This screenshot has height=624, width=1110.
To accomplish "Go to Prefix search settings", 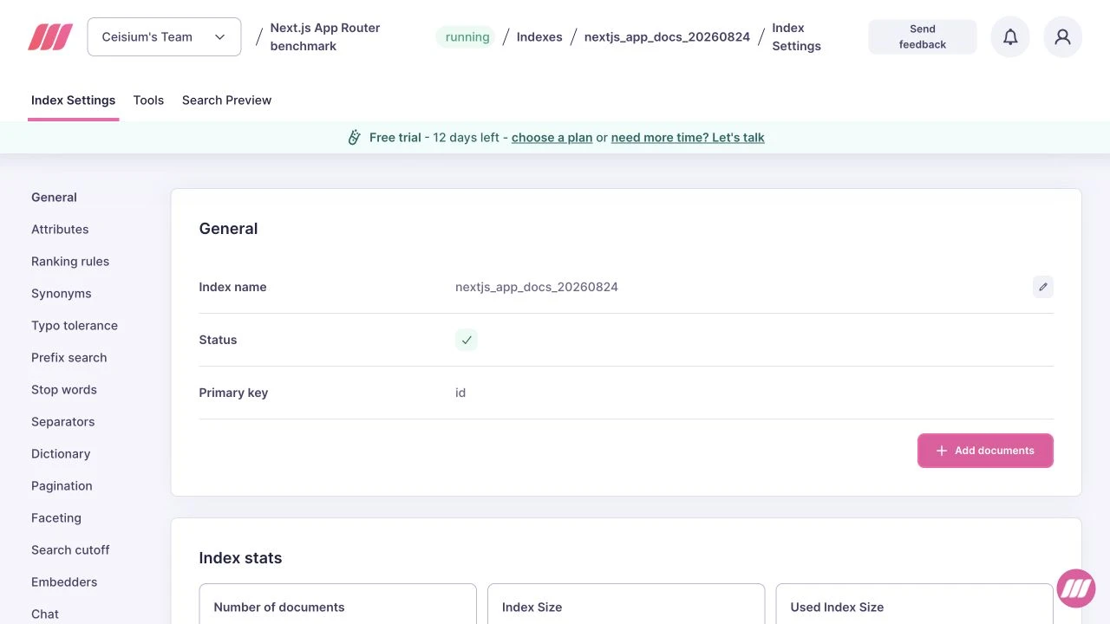I will [x=69, y=357].
